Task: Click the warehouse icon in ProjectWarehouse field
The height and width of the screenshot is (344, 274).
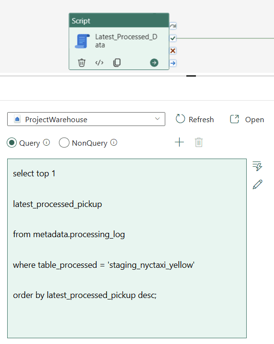Action: point(17,119)
